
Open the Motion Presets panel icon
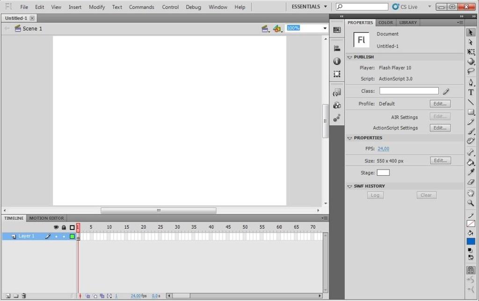[x=337, y=118]
